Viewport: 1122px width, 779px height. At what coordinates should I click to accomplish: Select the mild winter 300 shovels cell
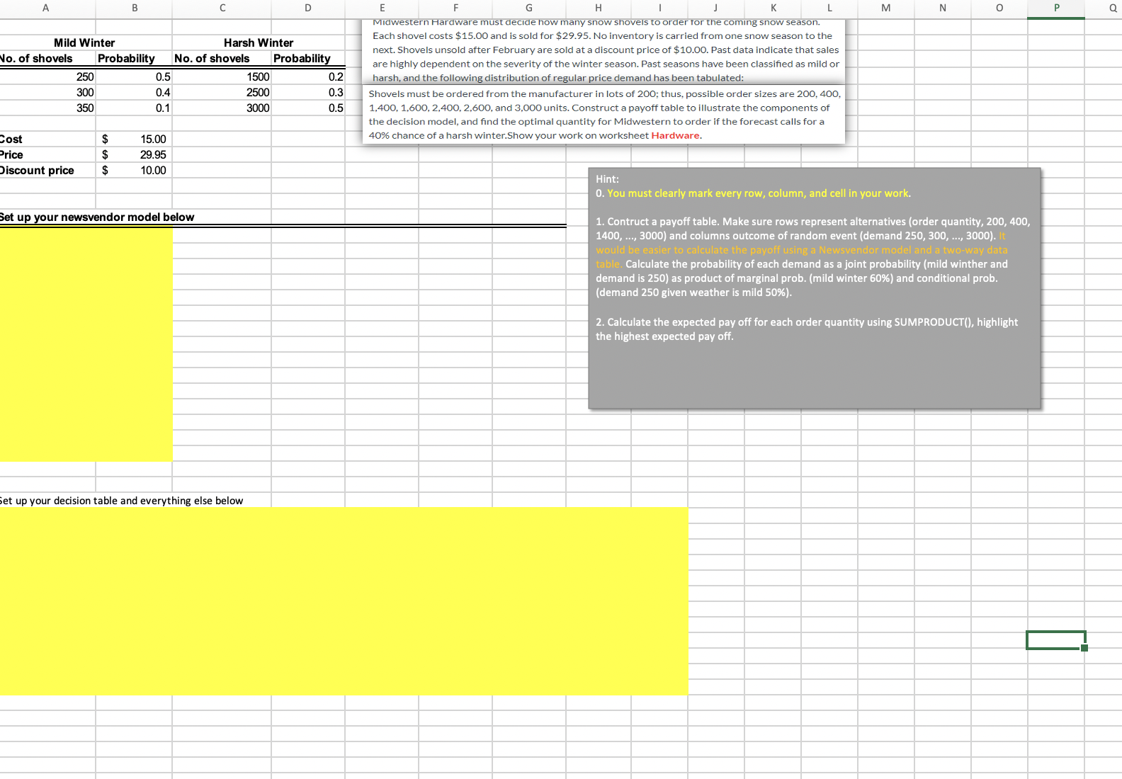pos(47,92)
